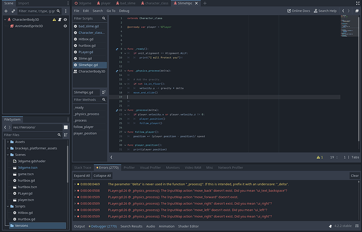362x232 pixels.
Task: Go to previous edited document arrow
Action: coord(343,11)
